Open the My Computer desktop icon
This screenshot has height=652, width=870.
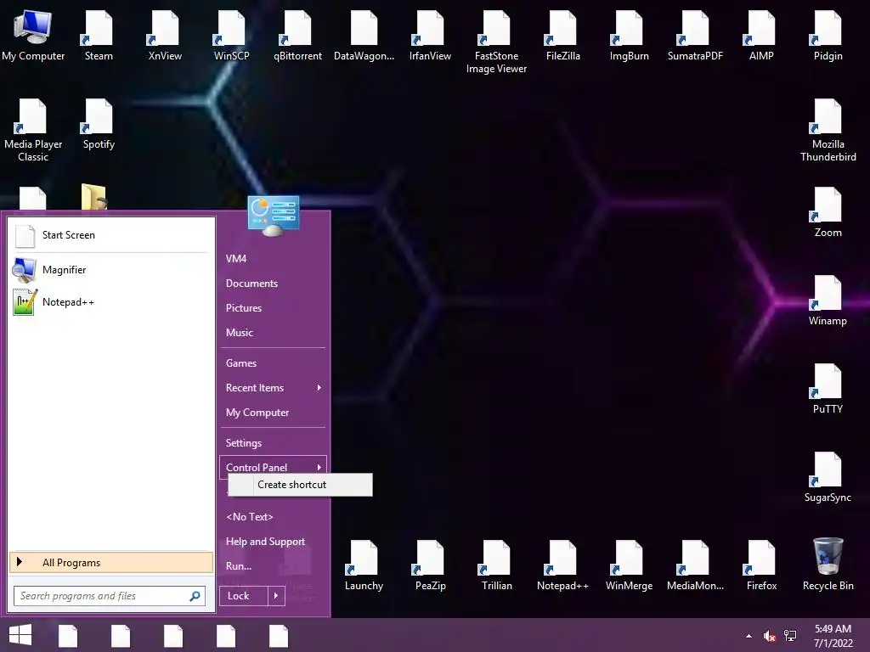pyautogui.click(x=33, y=36)
